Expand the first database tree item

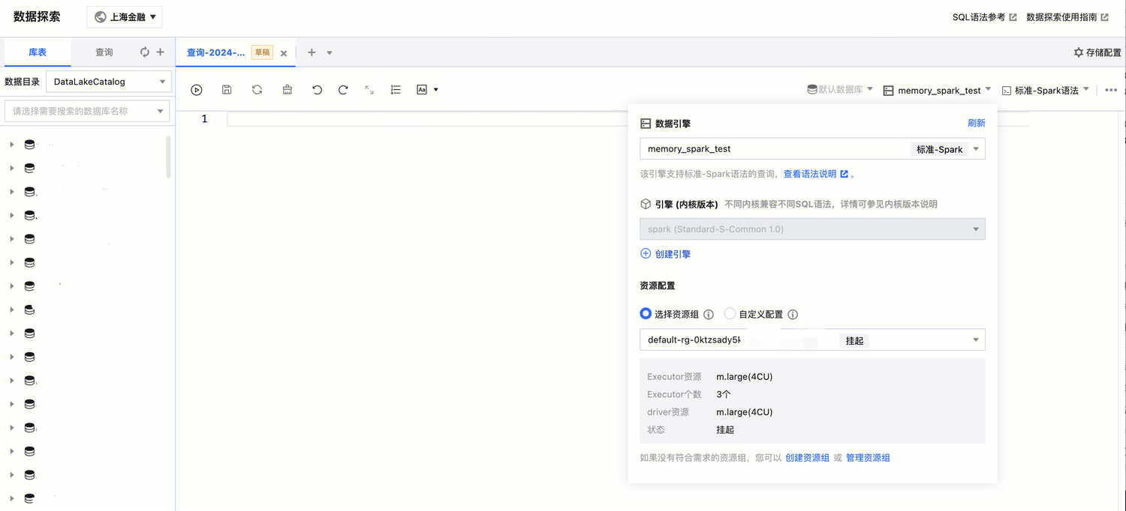click(12, 145)
